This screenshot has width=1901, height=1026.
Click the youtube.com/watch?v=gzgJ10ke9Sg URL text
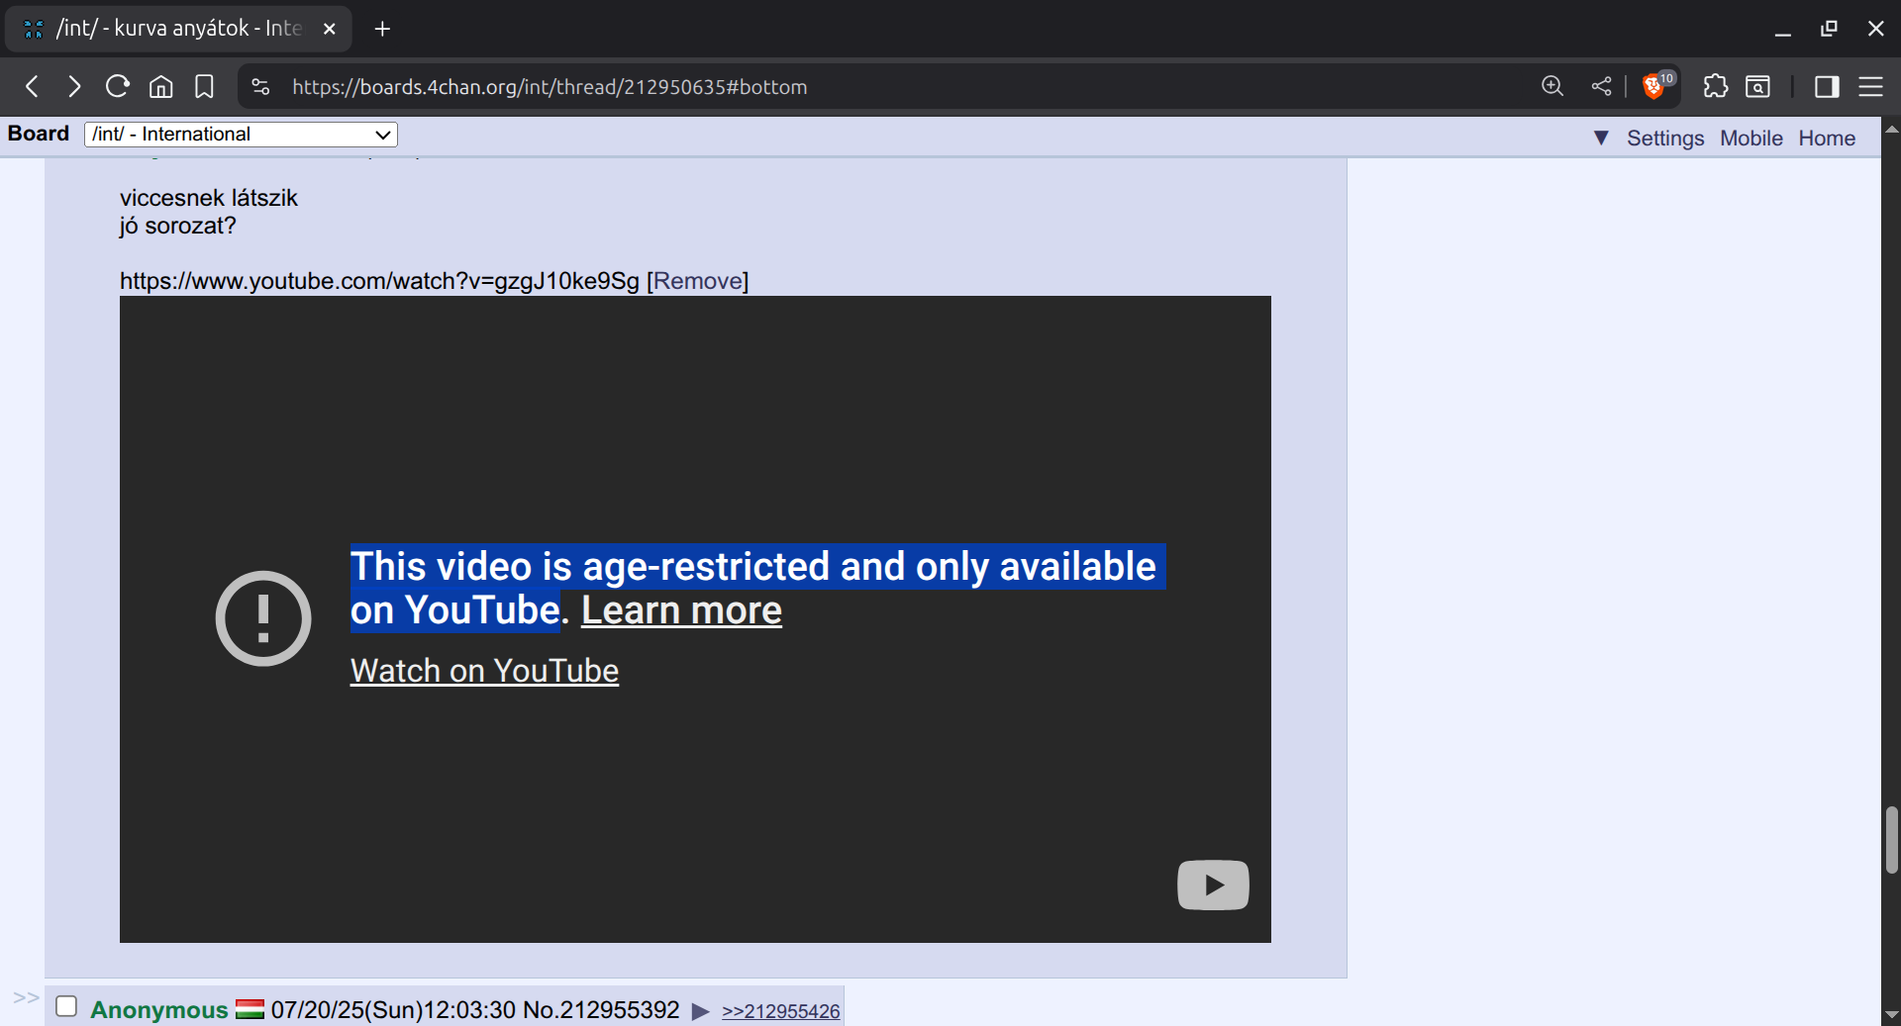pos(379,281)
